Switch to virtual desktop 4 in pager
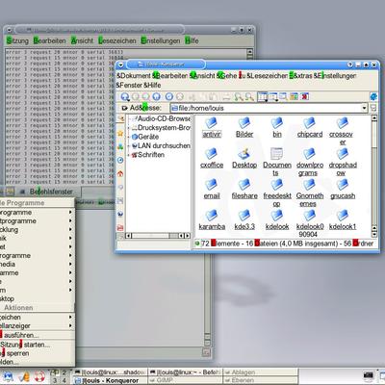385x385 pixels. [64, 380]
